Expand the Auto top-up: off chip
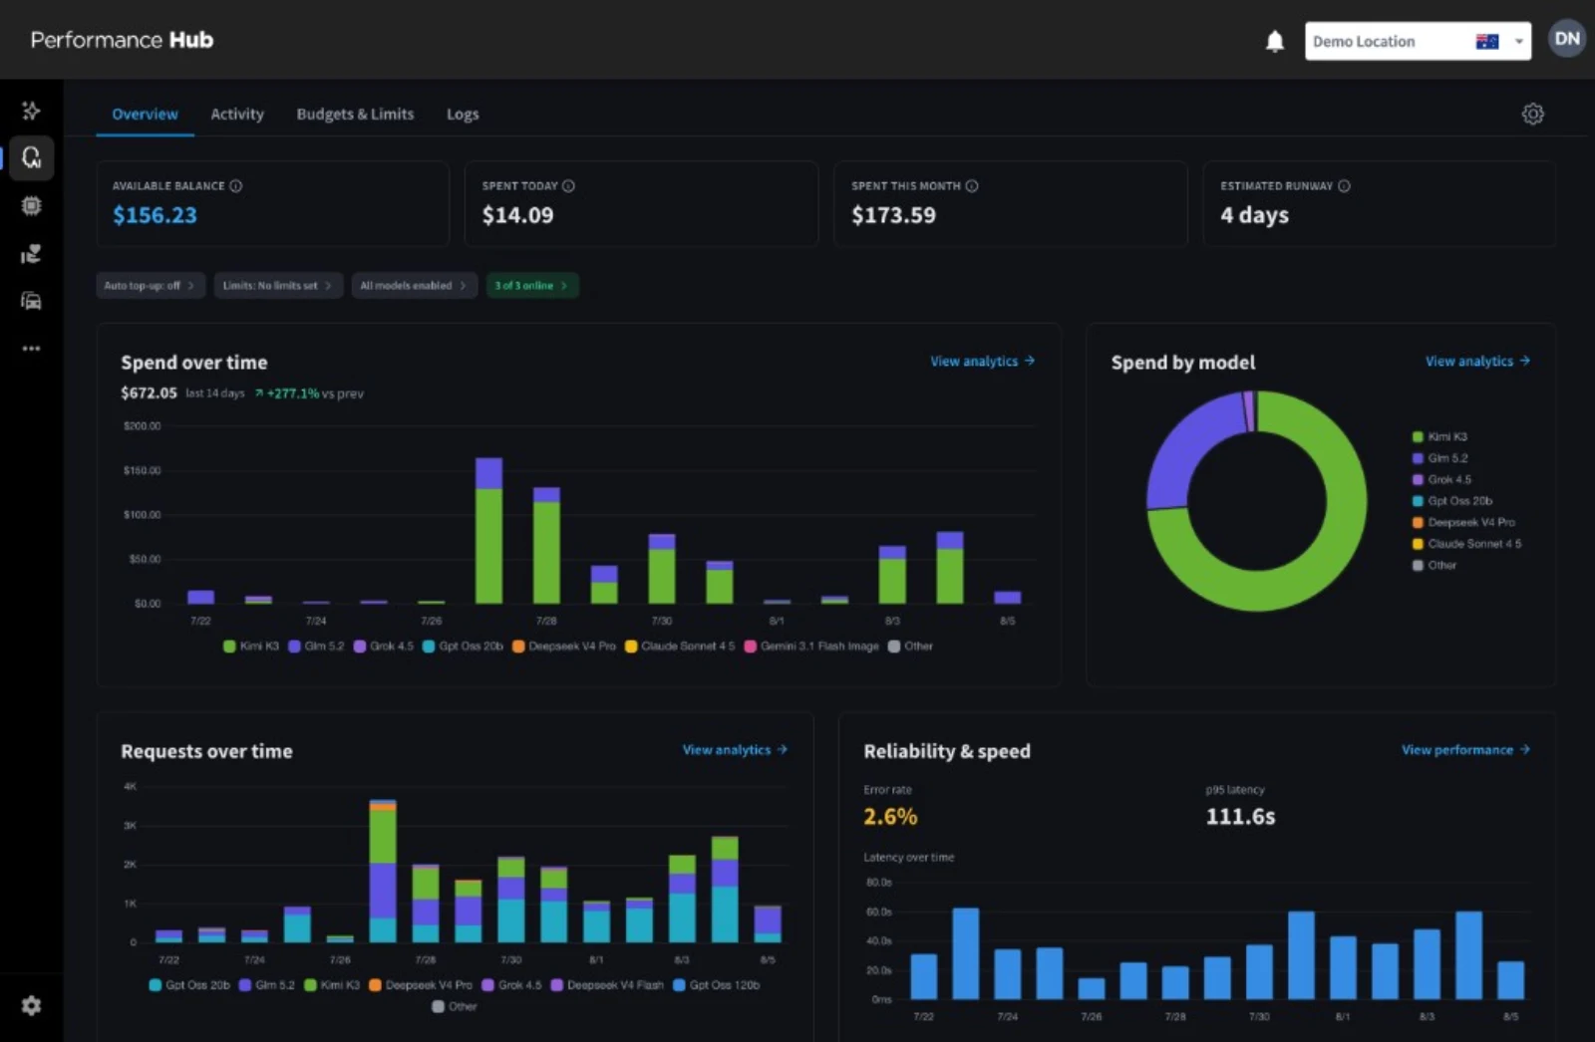1595x1042 pixels. (x=150, y=286)
